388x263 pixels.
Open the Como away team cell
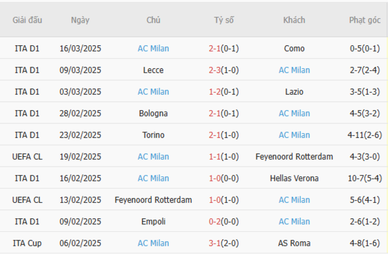pos(294,49)
